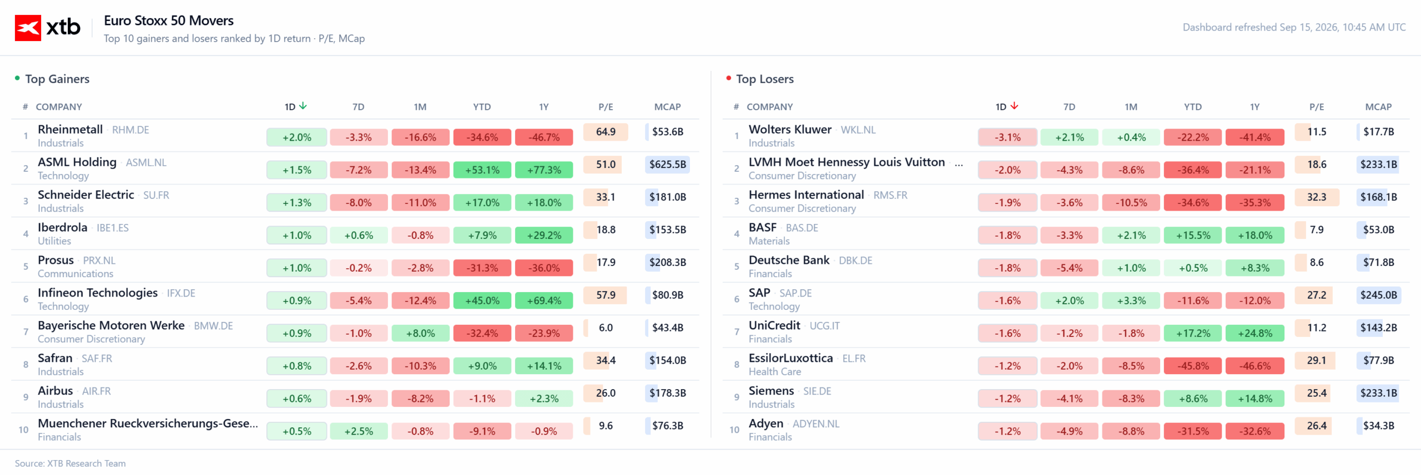Click the WKL.NL ticker symbol
This screenshot has height=475, width=1421.
858,130
